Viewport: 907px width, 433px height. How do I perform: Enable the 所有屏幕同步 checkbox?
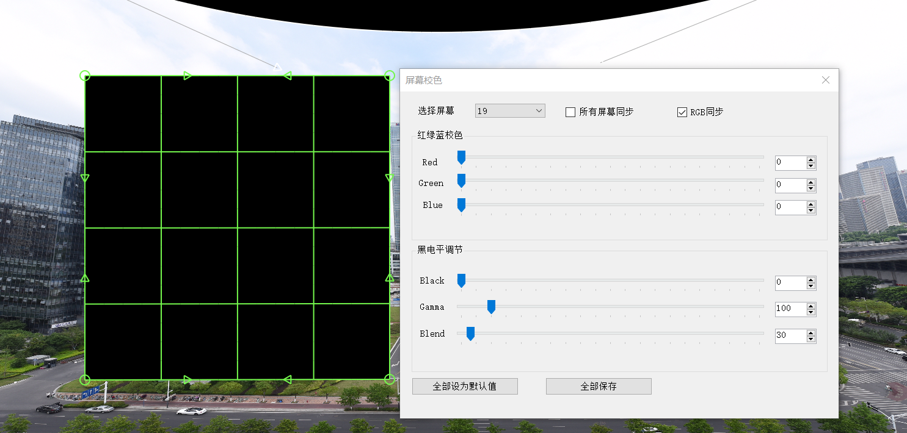pos(570,112)
